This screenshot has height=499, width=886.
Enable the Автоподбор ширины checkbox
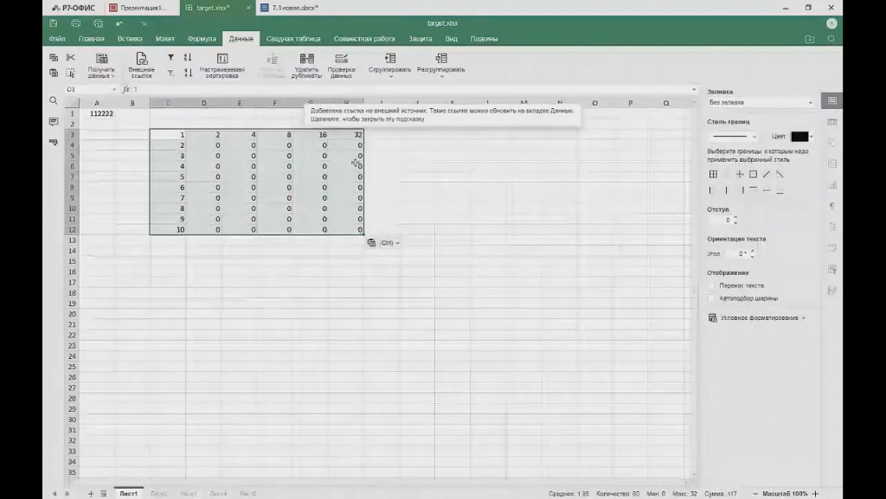tap(712, 298)
